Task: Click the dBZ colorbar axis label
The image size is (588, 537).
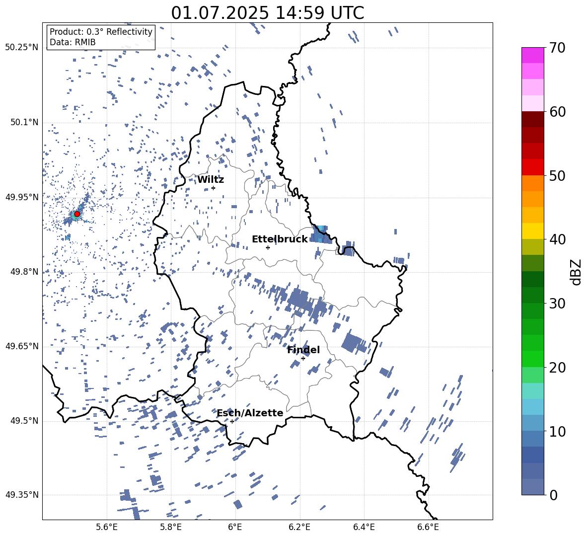Action: tap(576, 272)
